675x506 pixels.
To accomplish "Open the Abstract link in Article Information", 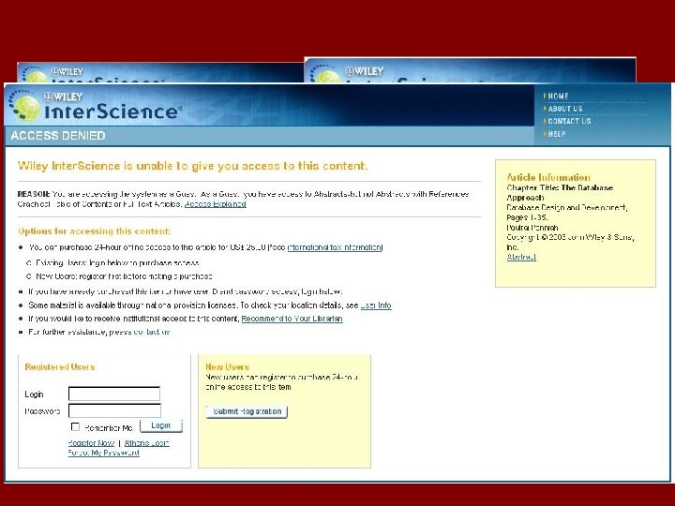I will pos(521,257).
